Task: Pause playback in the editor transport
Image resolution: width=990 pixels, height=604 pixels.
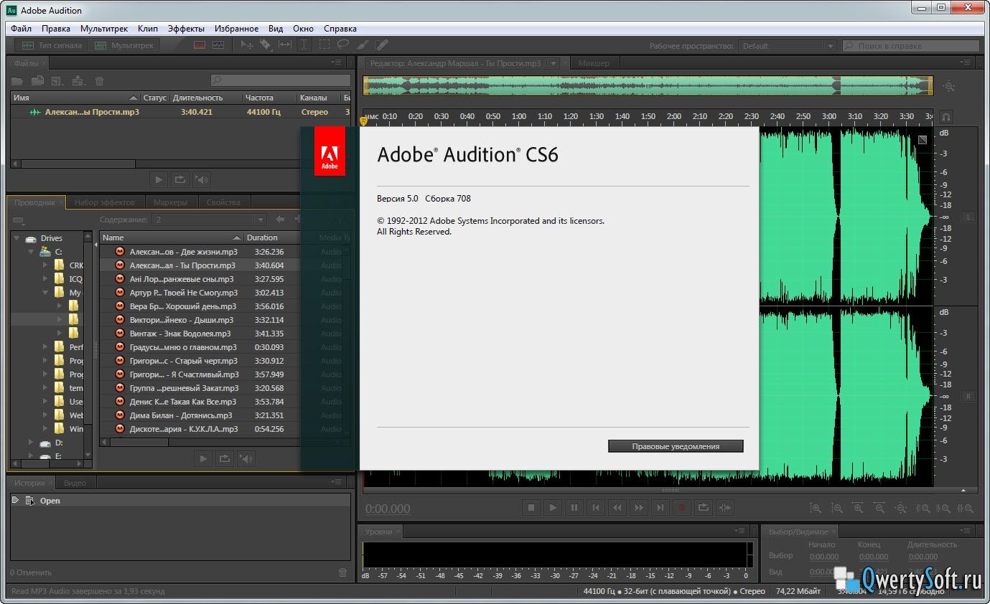Action: coord(574,507)
